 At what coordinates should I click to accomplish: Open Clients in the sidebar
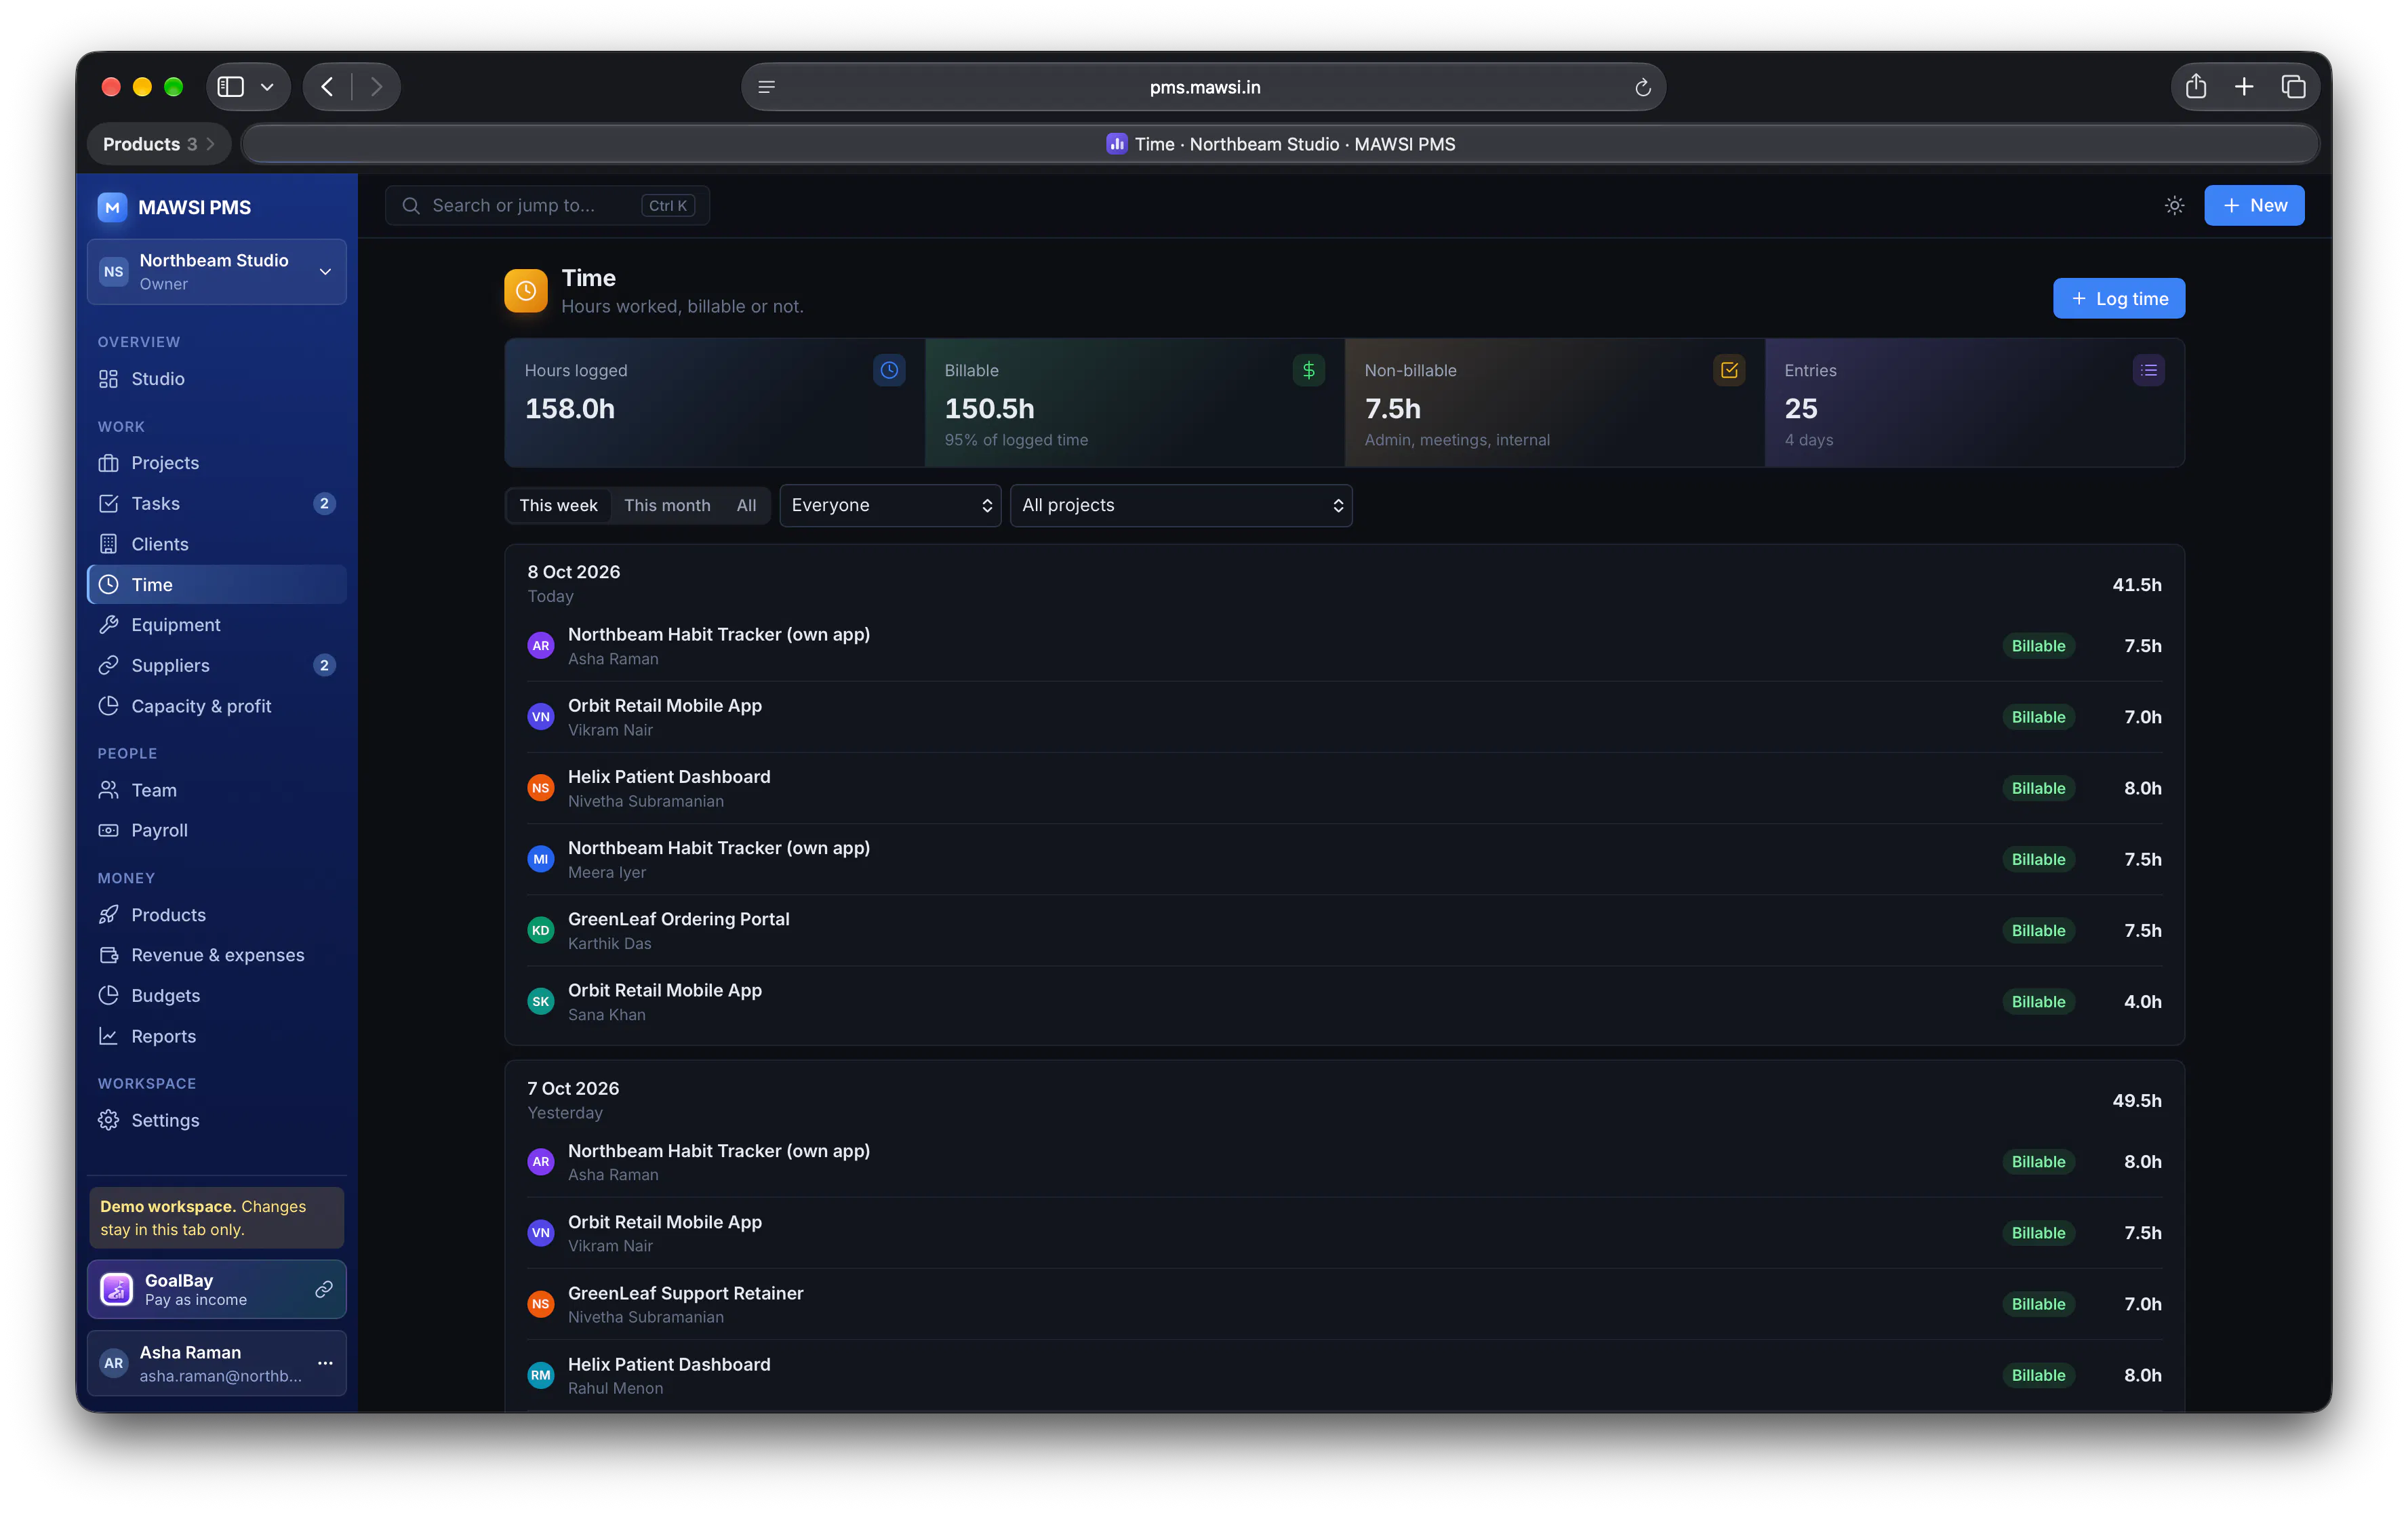217,544
